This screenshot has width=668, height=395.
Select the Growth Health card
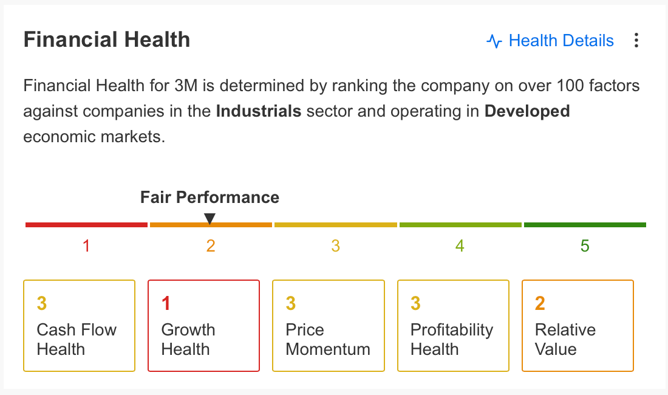pos(203,325)
